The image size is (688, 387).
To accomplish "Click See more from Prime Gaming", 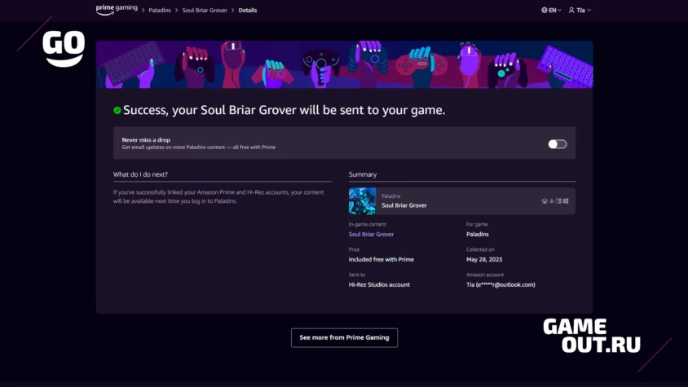I will [345, 337].
